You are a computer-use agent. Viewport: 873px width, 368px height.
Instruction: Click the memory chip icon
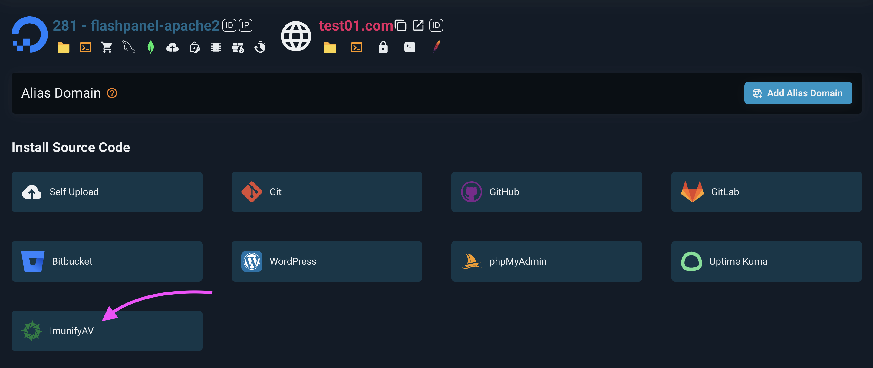pyautogui.click(x=216, y=47)
